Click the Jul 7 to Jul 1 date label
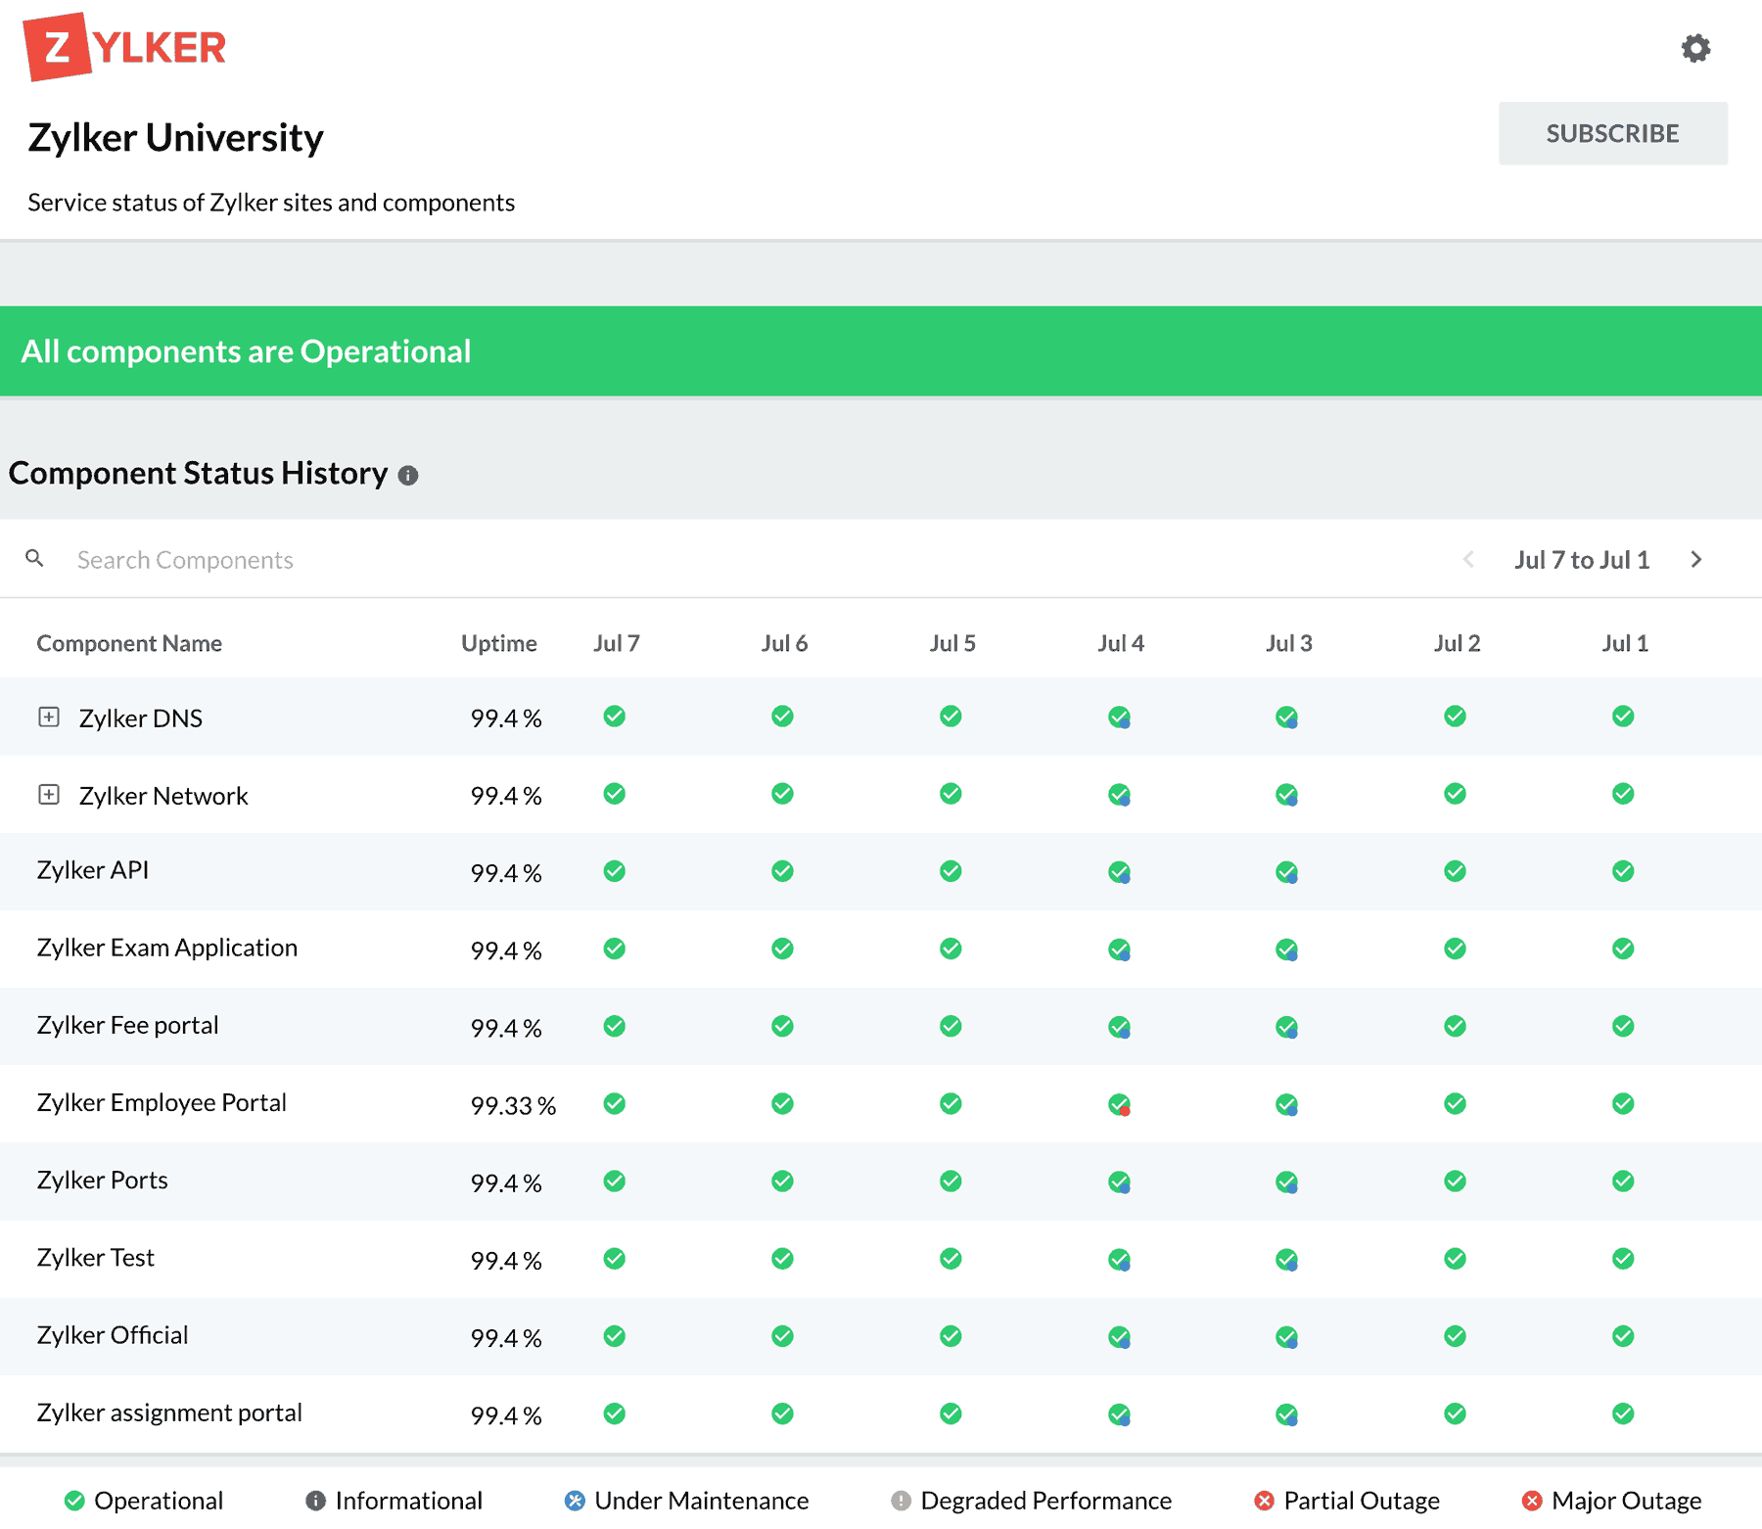The width and height of the screenshot is (1762, 1529). pos(1582,559)
